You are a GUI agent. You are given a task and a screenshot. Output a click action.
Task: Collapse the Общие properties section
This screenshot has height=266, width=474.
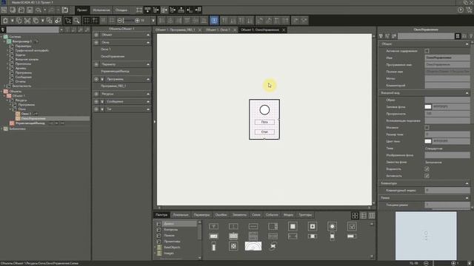pos(467,44)
